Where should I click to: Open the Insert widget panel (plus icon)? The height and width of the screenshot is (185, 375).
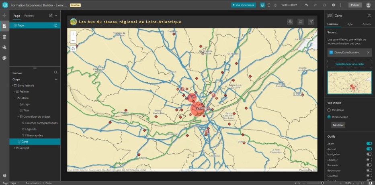[4, 16]
